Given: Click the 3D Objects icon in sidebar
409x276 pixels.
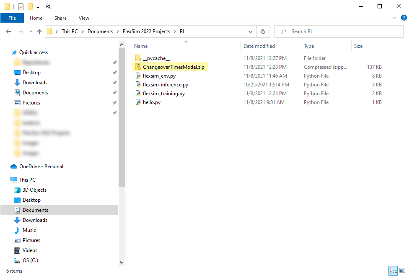Looking at the screenshot, I should click(17, 190).
